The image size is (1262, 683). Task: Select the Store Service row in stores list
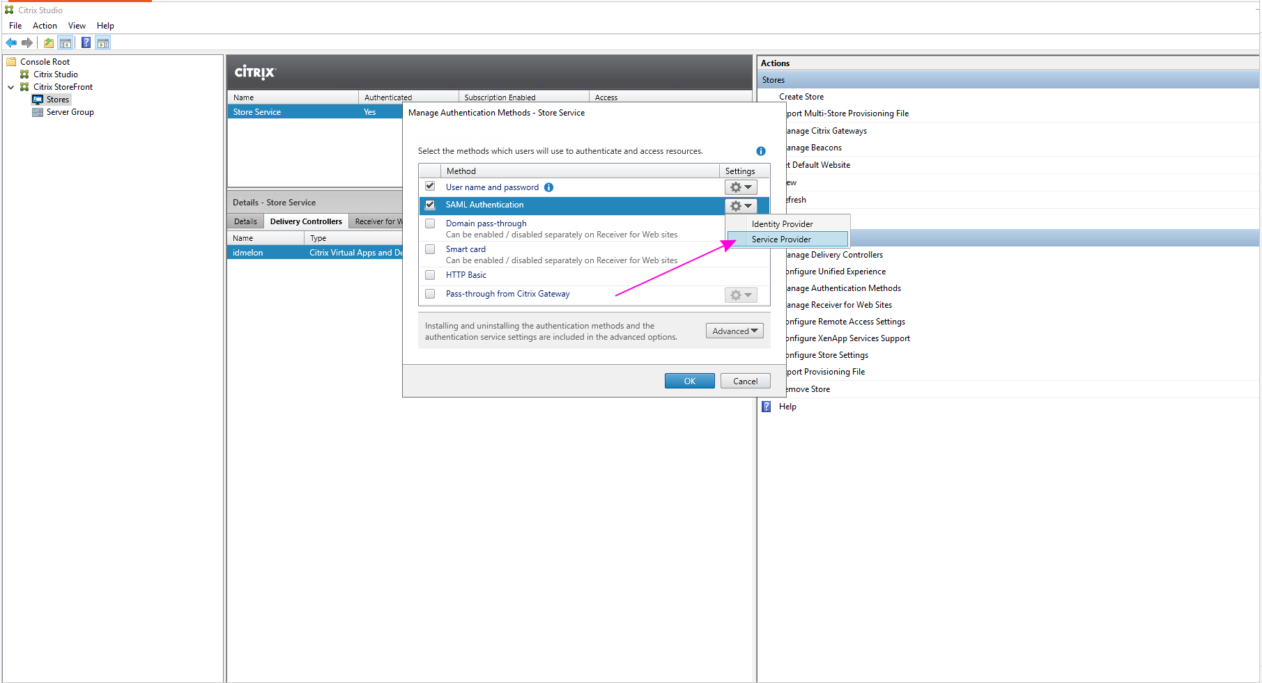pyautogui.click(x=315, y=112)
